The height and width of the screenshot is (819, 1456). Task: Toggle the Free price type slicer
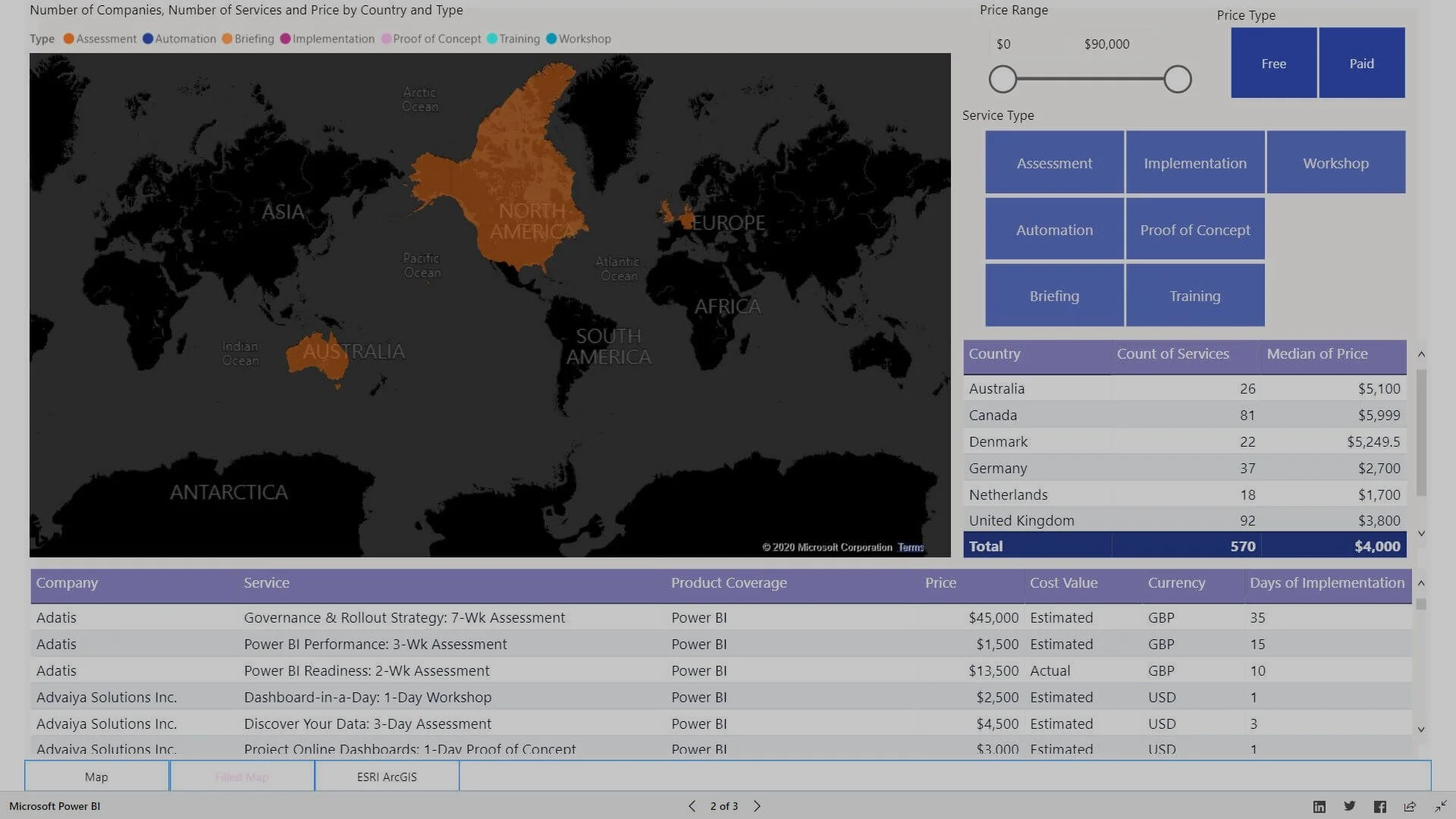click(1273, 63)
